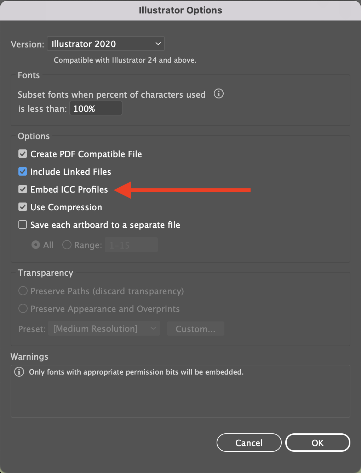Click the warnings message text
This screenshot has width=361, height=473.
136,372
